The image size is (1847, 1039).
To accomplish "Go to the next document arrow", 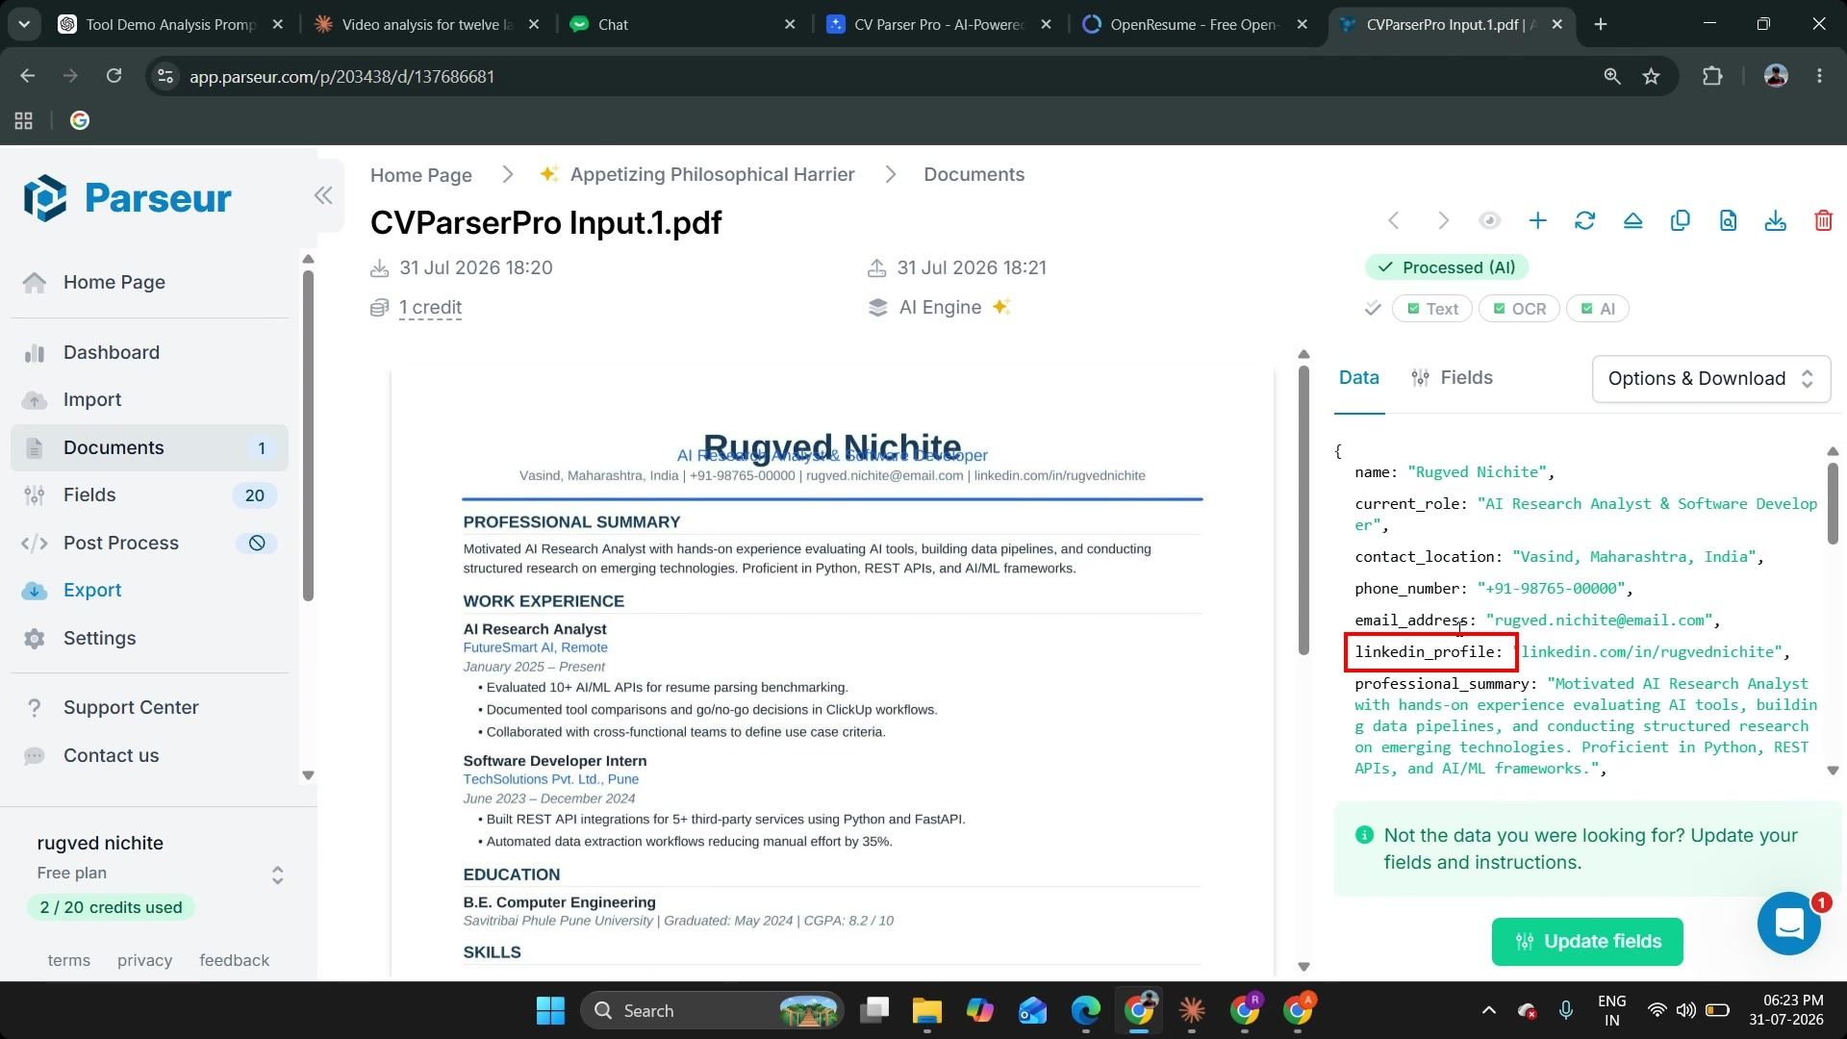I will pyautogui.click(x=1443, y=221).
